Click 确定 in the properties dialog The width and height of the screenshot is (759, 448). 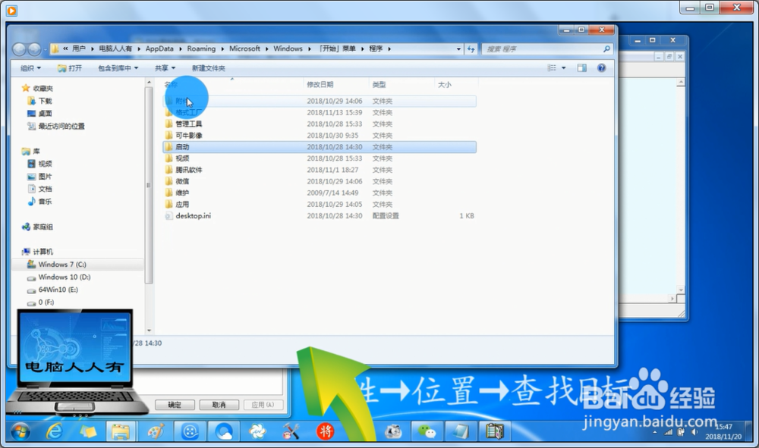175,405
